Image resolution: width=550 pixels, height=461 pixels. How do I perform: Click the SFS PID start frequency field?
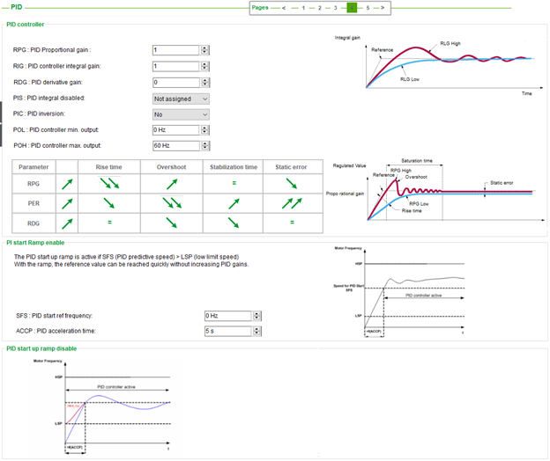coord(228,316)
